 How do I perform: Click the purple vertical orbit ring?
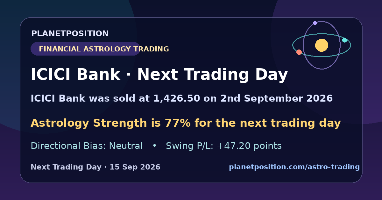(x=322, y=45)
